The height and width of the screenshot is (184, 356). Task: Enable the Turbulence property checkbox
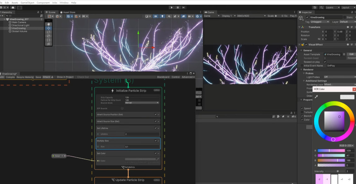tap(302, 112)
